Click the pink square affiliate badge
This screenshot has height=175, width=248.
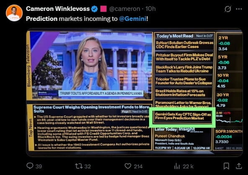(x=103, y=9)
